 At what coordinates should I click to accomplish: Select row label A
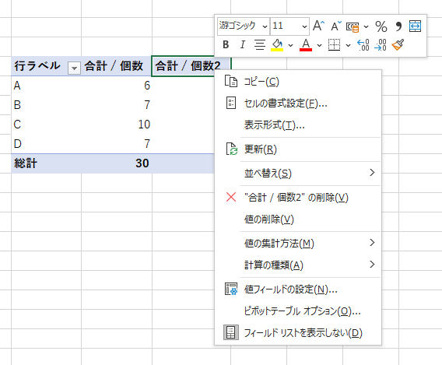[46, 86]
